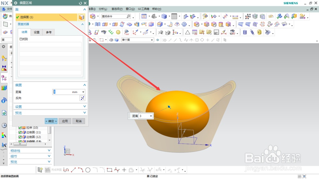Viewport: 319px width, 179px height.
Task: Click the Arc sketch tool at bottom
Action: pos(81,170)
